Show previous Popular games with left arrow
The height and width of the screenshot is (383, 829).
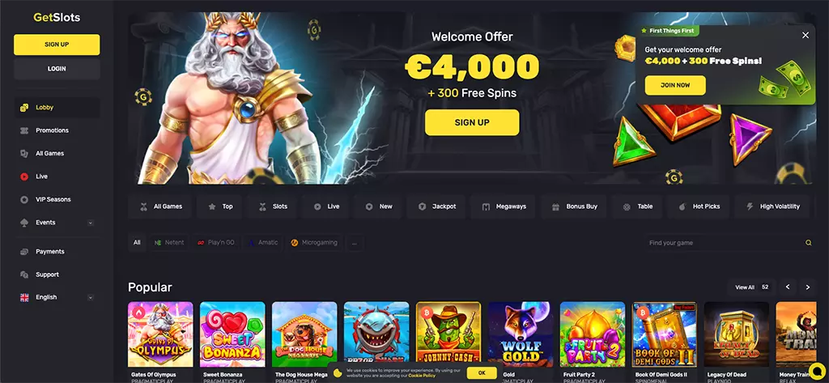(x=787, y=287)
